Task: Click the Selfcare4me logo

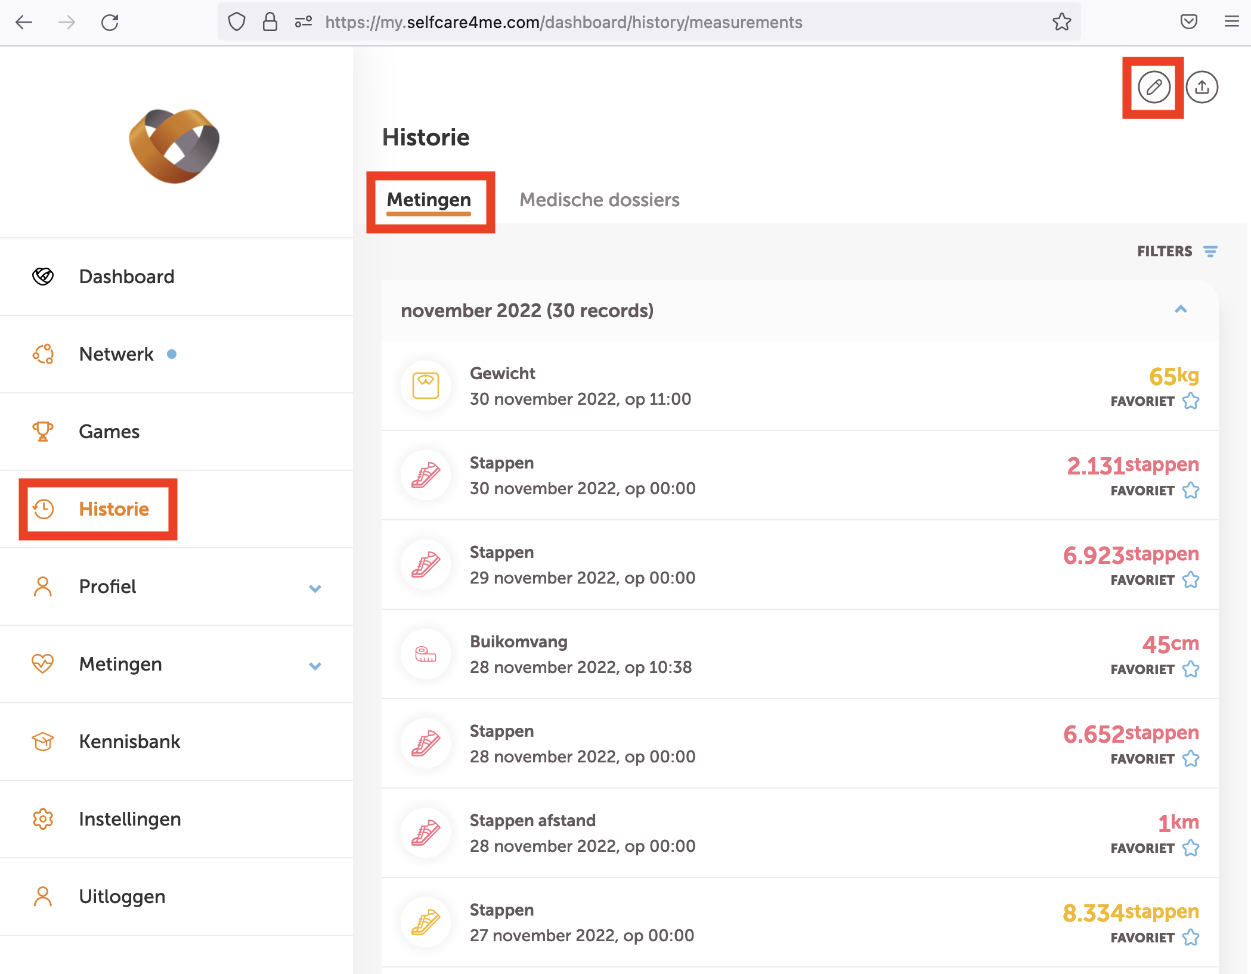Action: click(x=174, y=145)
